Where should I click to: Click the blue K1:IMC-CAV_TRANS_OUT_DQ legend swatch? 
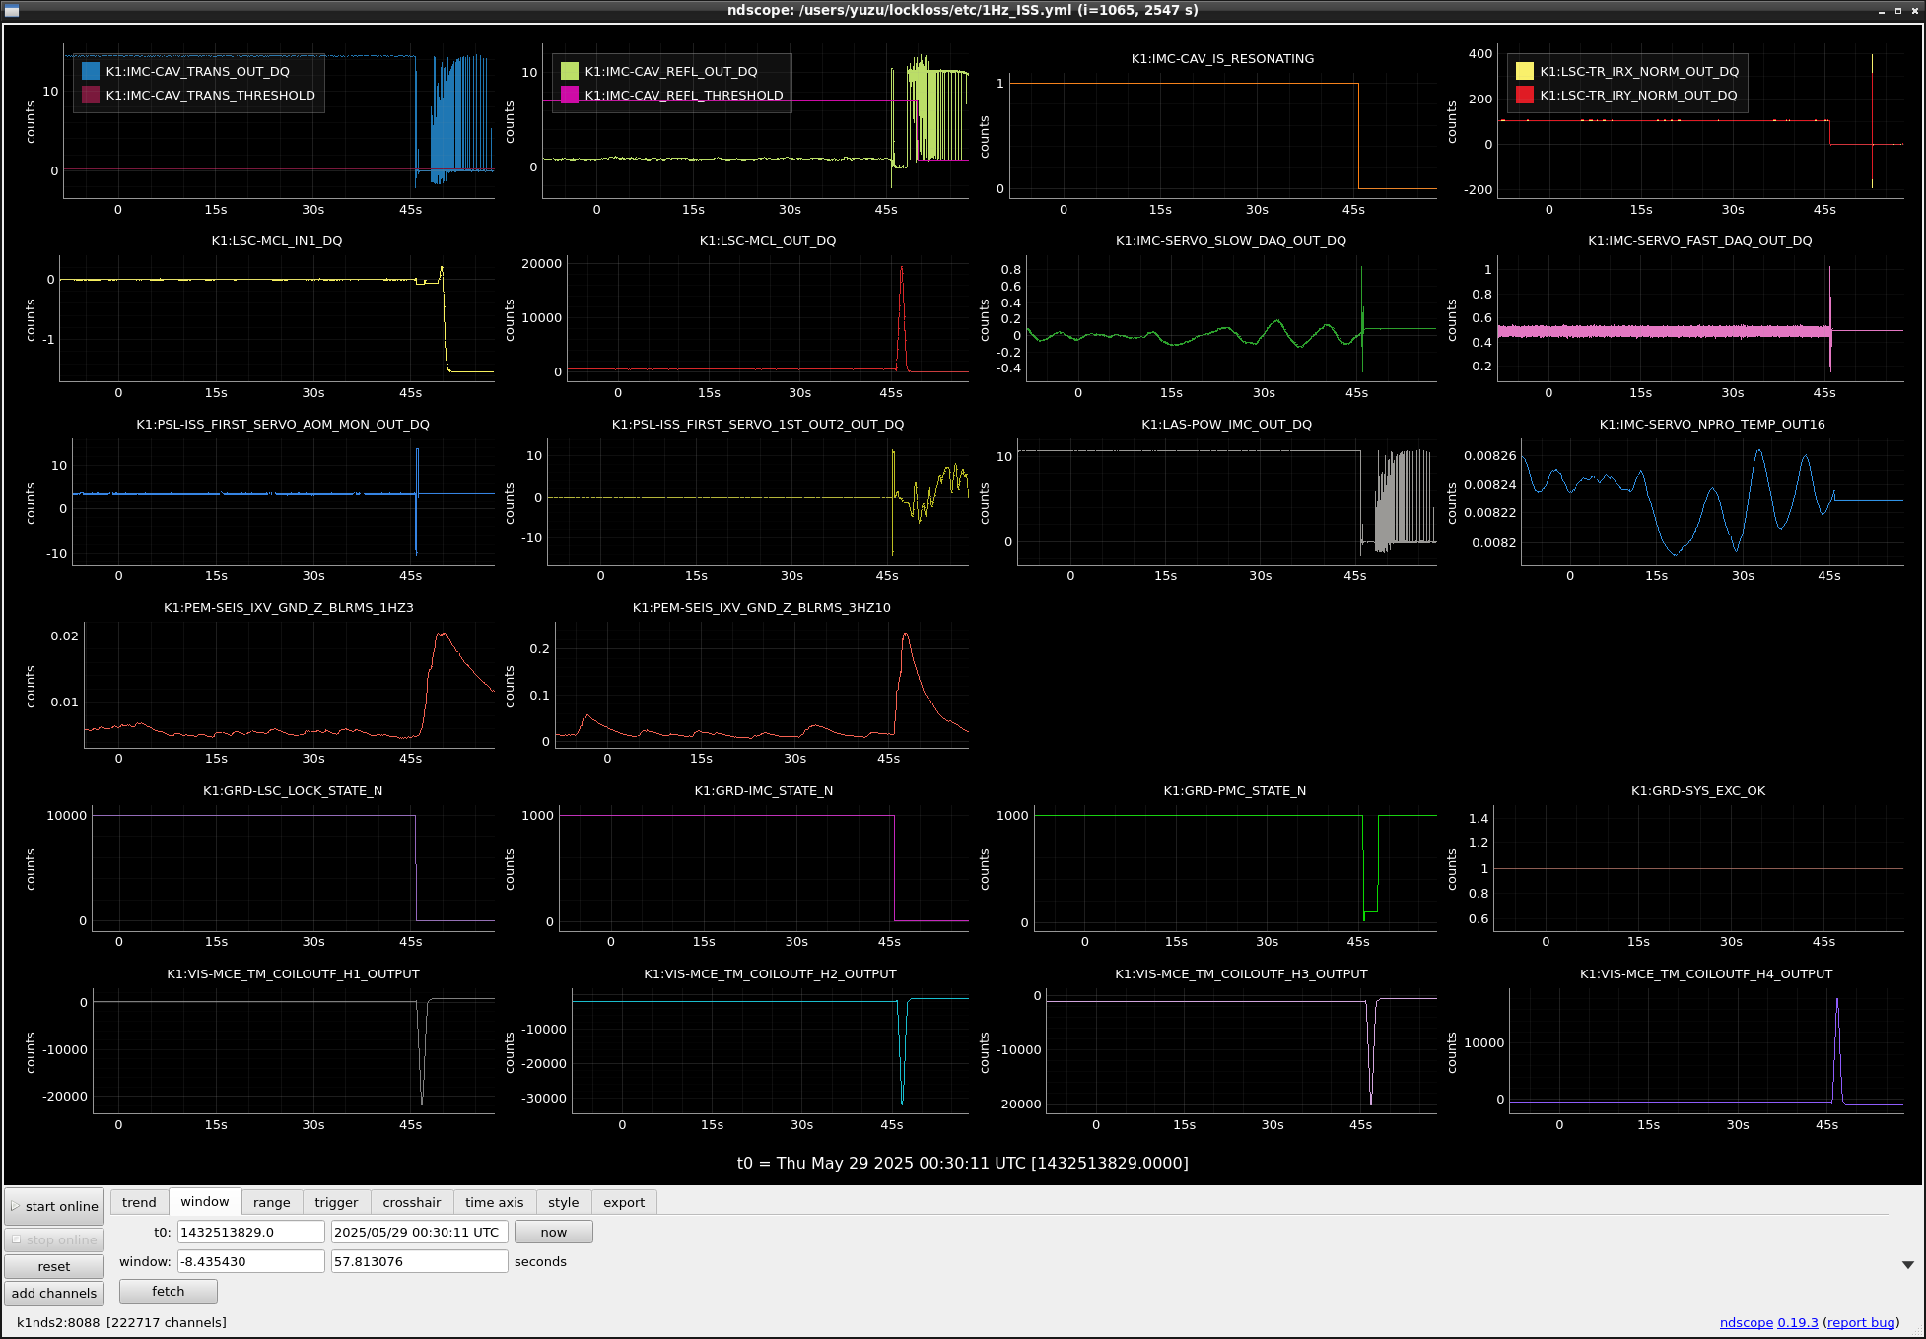pos(91,71)
